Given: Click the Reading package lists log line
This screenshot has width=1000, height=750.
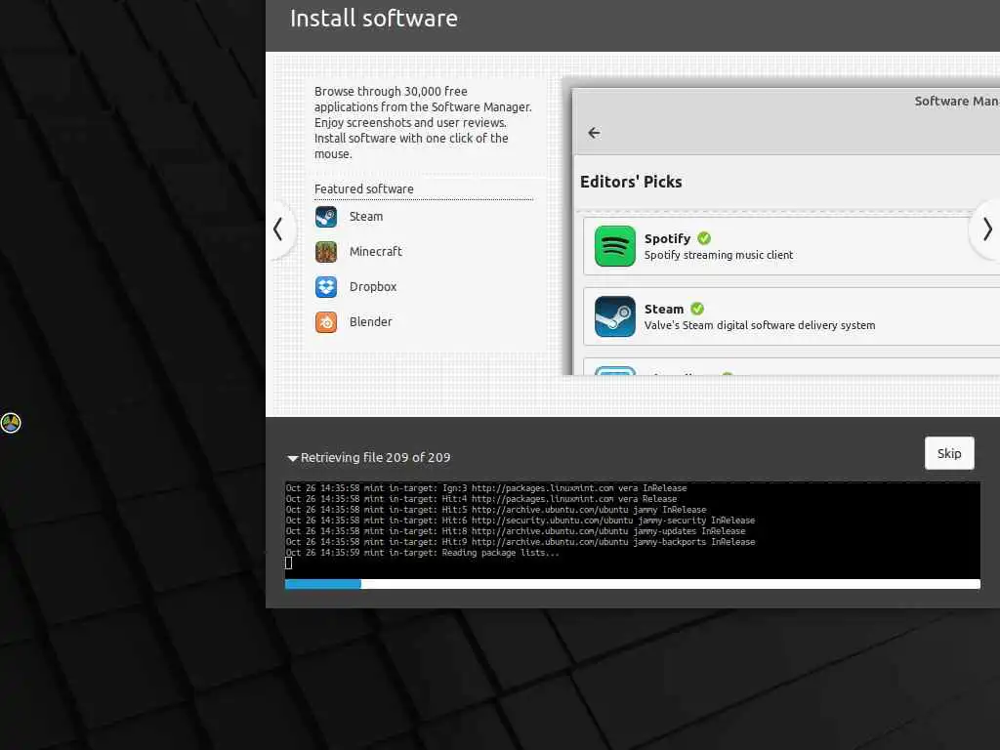Looking at the screenshot, I should tap(422, 553).
